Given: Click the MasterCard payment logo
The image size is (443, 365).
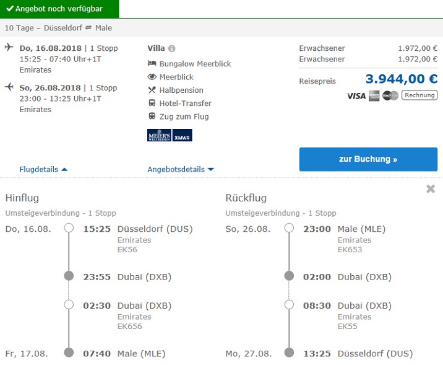Looking at the screenshot, I should coord(390,95).
